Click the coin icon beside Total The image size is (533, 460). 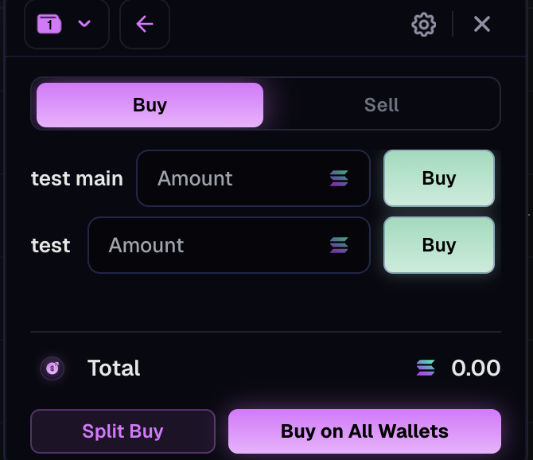click(x=53, y=368)
